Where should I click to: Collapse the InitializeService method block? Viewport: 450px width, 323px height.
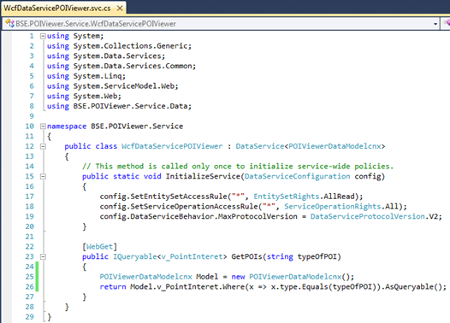click(x=43, y=176)
